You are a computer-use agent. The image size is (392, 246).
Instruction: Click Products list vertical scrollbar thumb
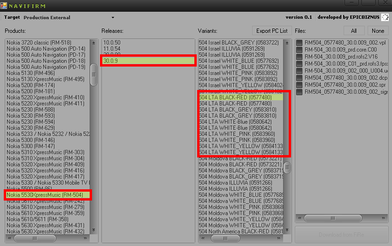94,75
